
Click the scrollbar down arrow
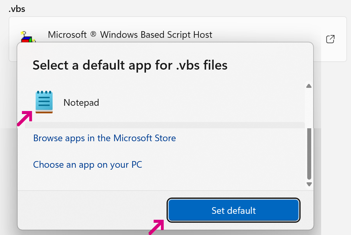pos(309,184)
